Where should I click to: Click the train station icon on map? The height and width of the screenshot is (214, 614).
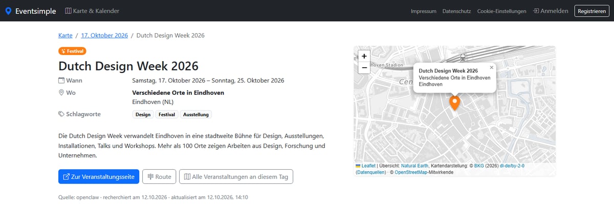pos(463,57)
